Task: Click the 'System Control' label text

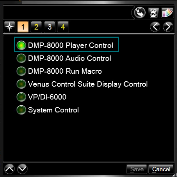Action: point(53,110)
